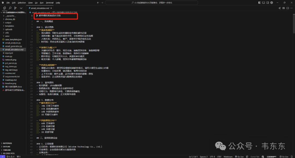Image resolution: width=295 pixels, height=158 pixels.
Task: Expand the VS CODE PETS section
Action: pyautogui.click(x=13, y=153)
